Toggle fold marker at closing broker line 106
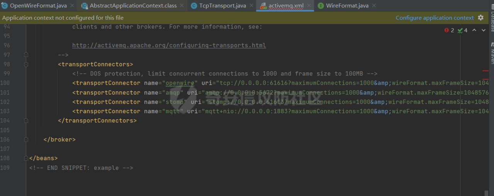 26,139
